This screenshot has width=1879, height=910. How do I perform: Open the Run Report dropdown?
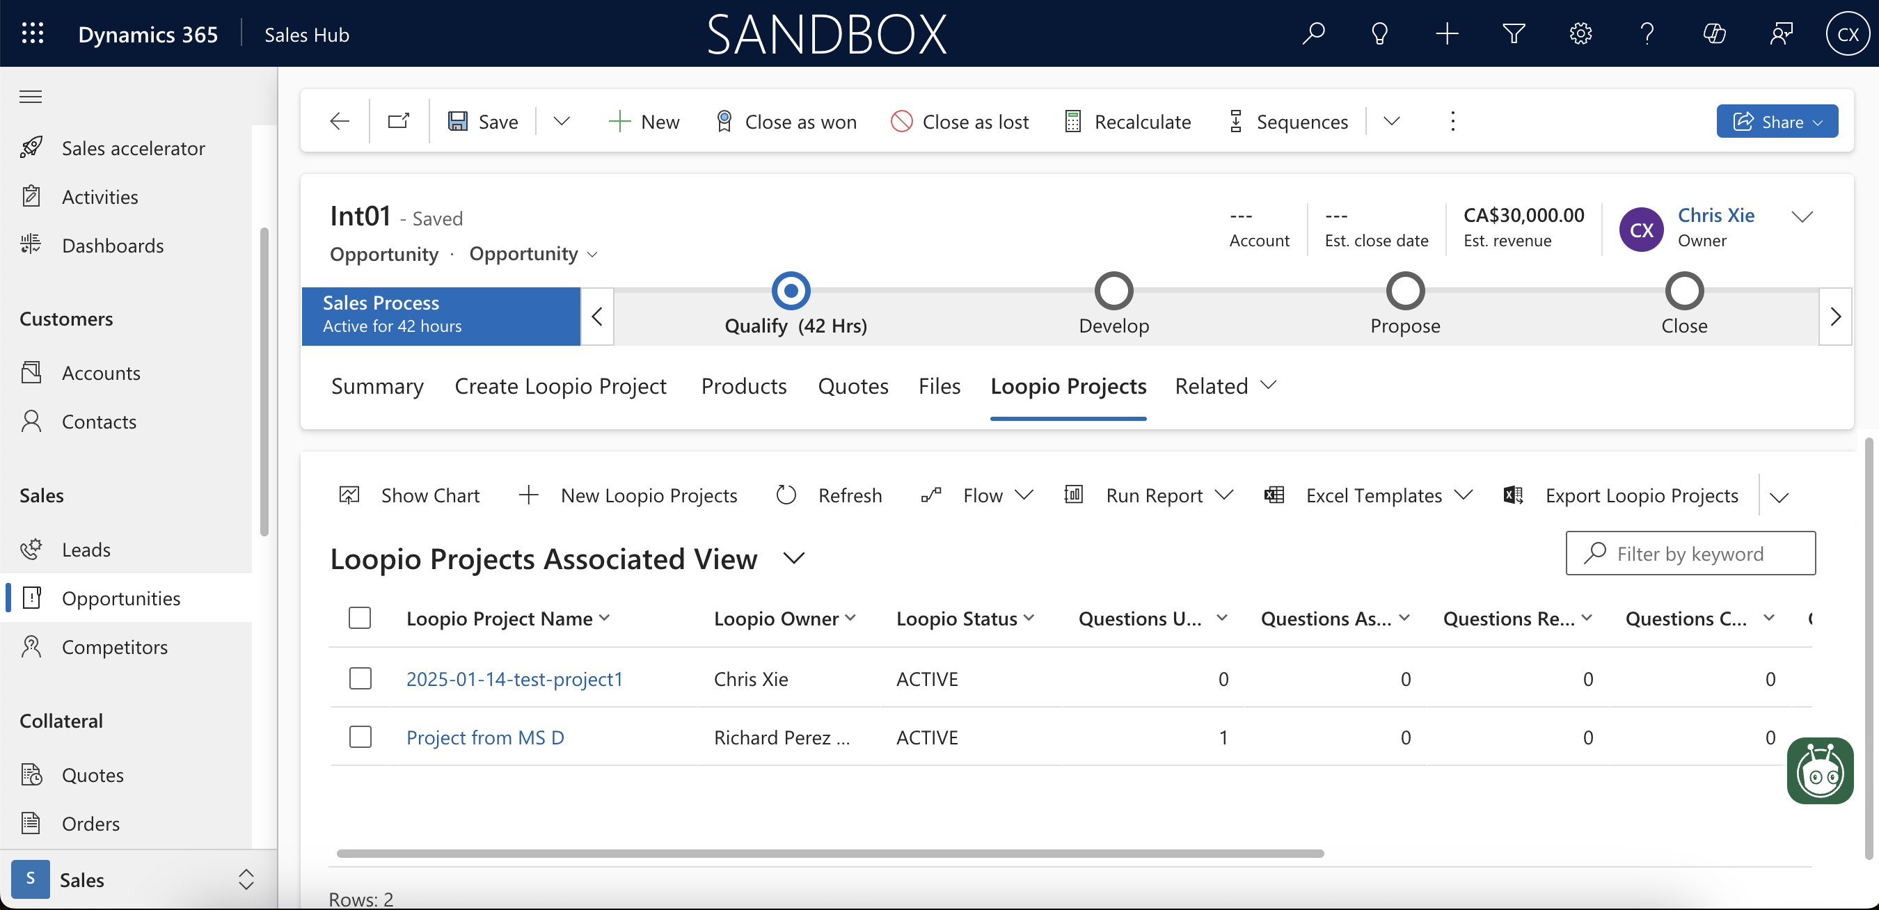(x=1149, y=496)
